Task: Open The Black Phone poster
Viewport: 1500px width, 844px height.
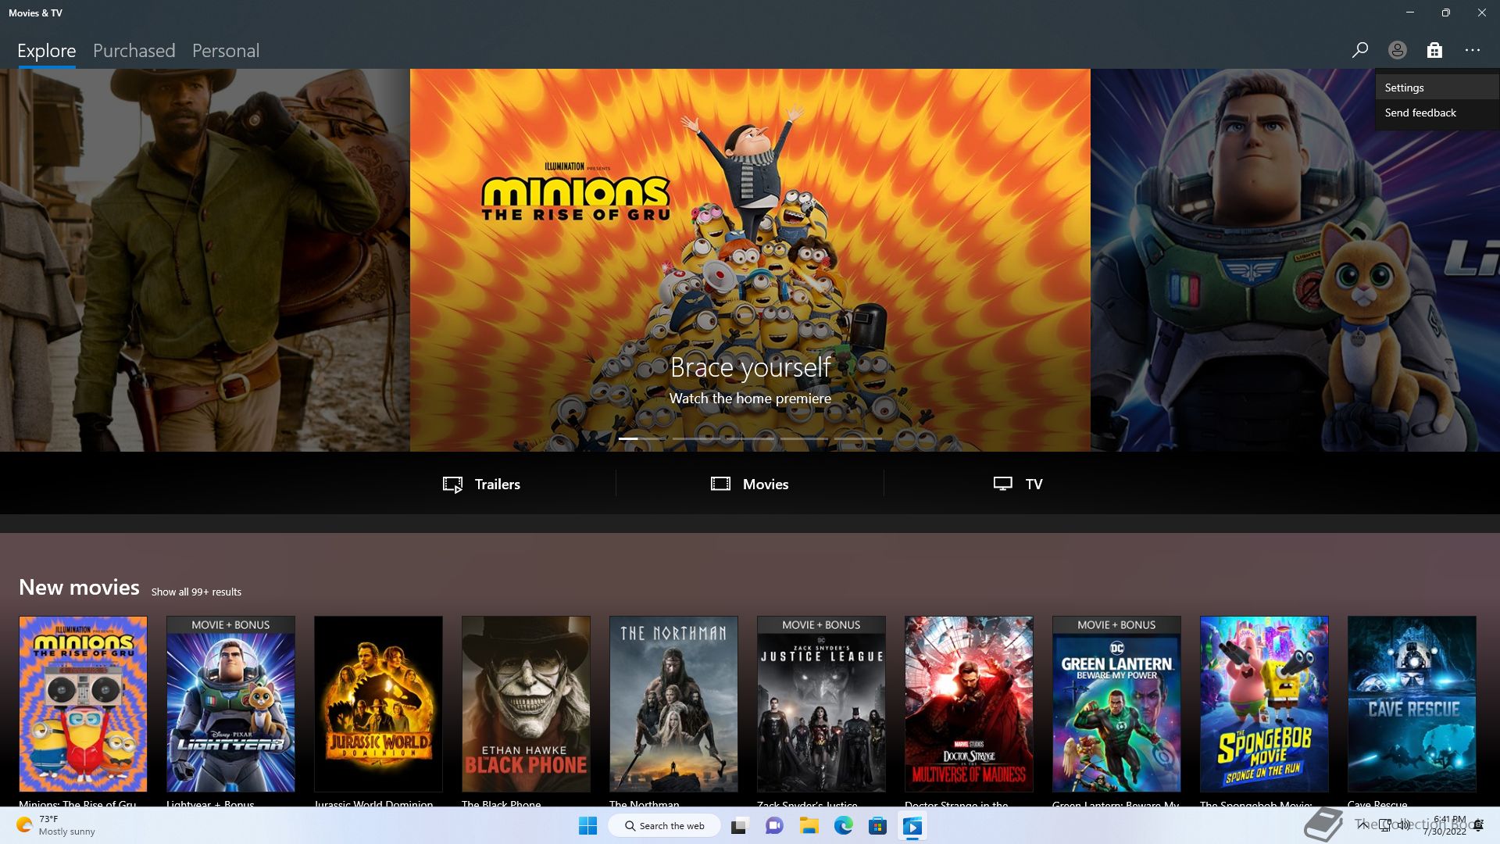Action: pyautogui.click(x=526, y=704)
